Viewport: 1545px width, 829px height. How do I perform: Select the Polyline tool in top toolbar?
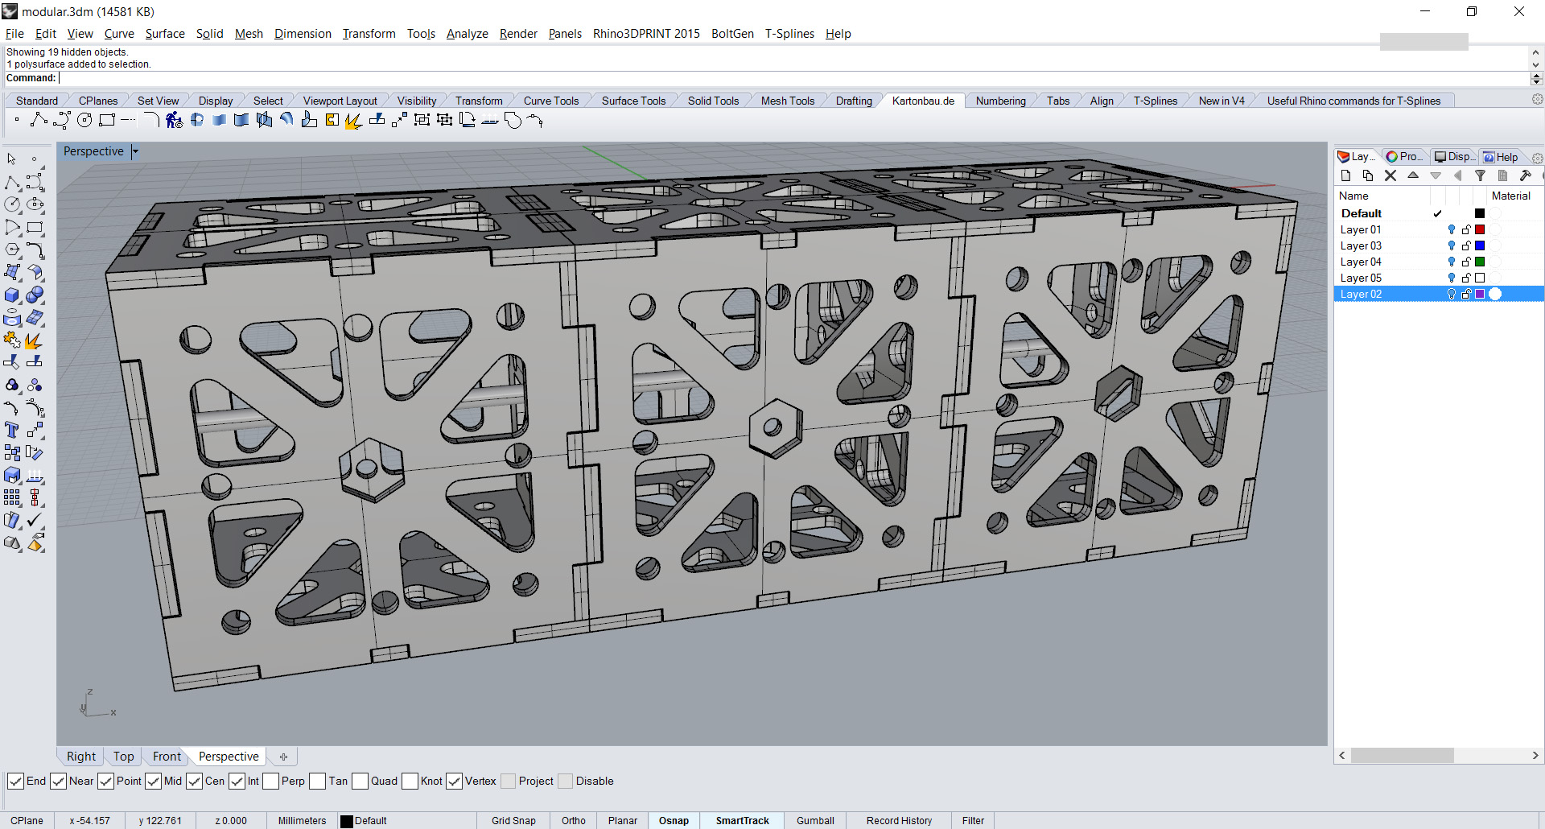[x=38, y=121]
